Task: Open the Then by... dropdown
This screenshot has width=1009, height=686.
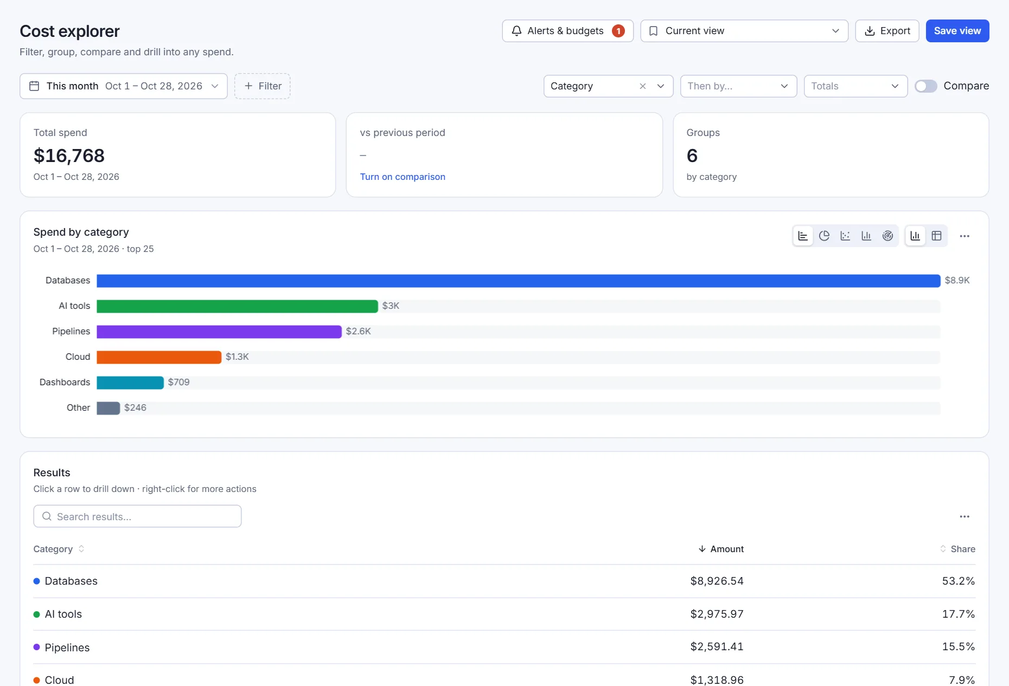Action: [738, 86]
